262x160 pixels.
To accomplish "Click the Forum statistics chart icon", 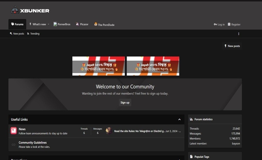I will tap(191, 119).
